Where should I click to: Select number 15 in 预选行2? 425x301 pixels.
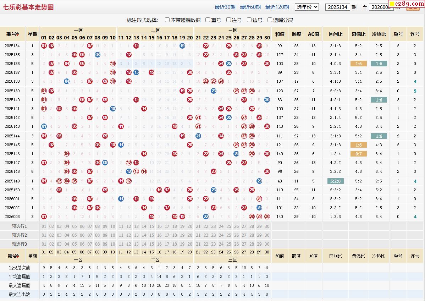click(x=151, y=235)
